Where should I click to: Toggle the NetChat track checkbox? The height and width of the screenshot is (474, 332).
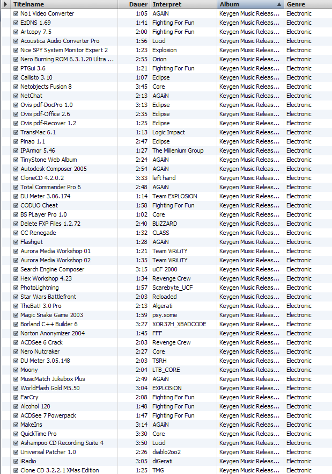[x=16, y=96]
